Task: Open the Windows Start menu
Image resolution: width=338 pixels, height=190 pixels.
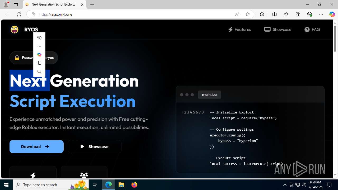Action: (x=6, y=185)
